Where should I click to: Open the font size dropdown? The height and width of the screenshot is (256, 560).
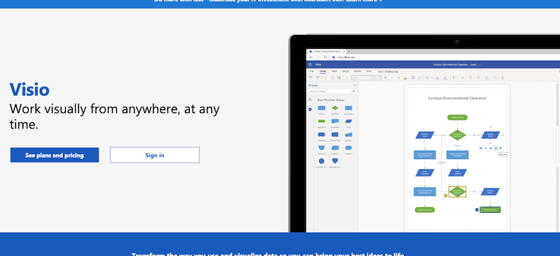click(377, 77)
